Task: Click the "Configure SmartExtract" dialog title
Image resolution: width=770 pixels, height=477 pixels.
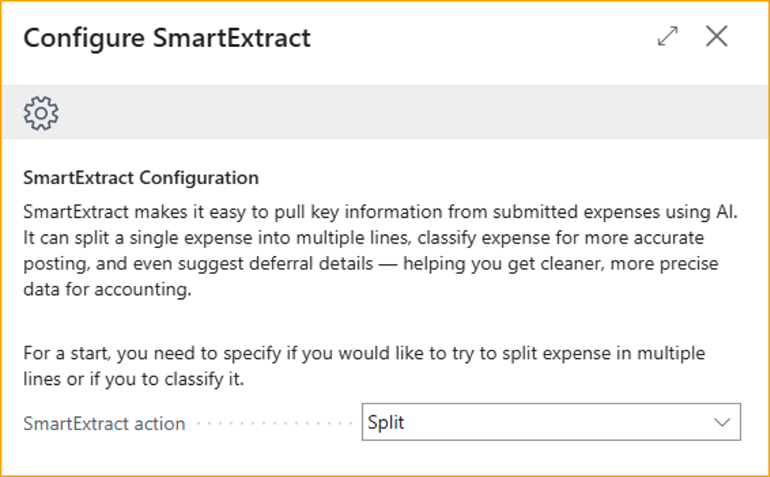Action: point(167,37)
